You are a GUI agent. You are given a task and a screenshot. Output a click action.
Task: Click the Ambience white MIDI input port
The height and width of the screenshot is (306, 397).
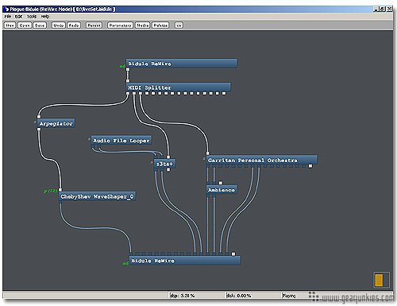click(221, 183)
